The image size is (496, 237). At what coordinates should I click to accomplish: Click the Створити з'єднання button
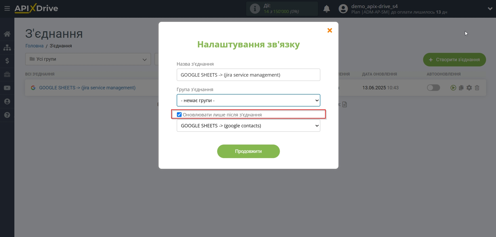454,60
